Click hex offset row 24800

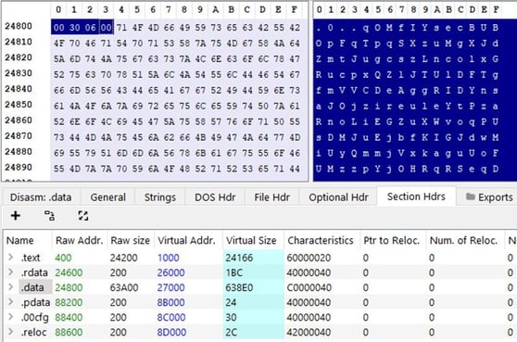[x=19, y=26]
